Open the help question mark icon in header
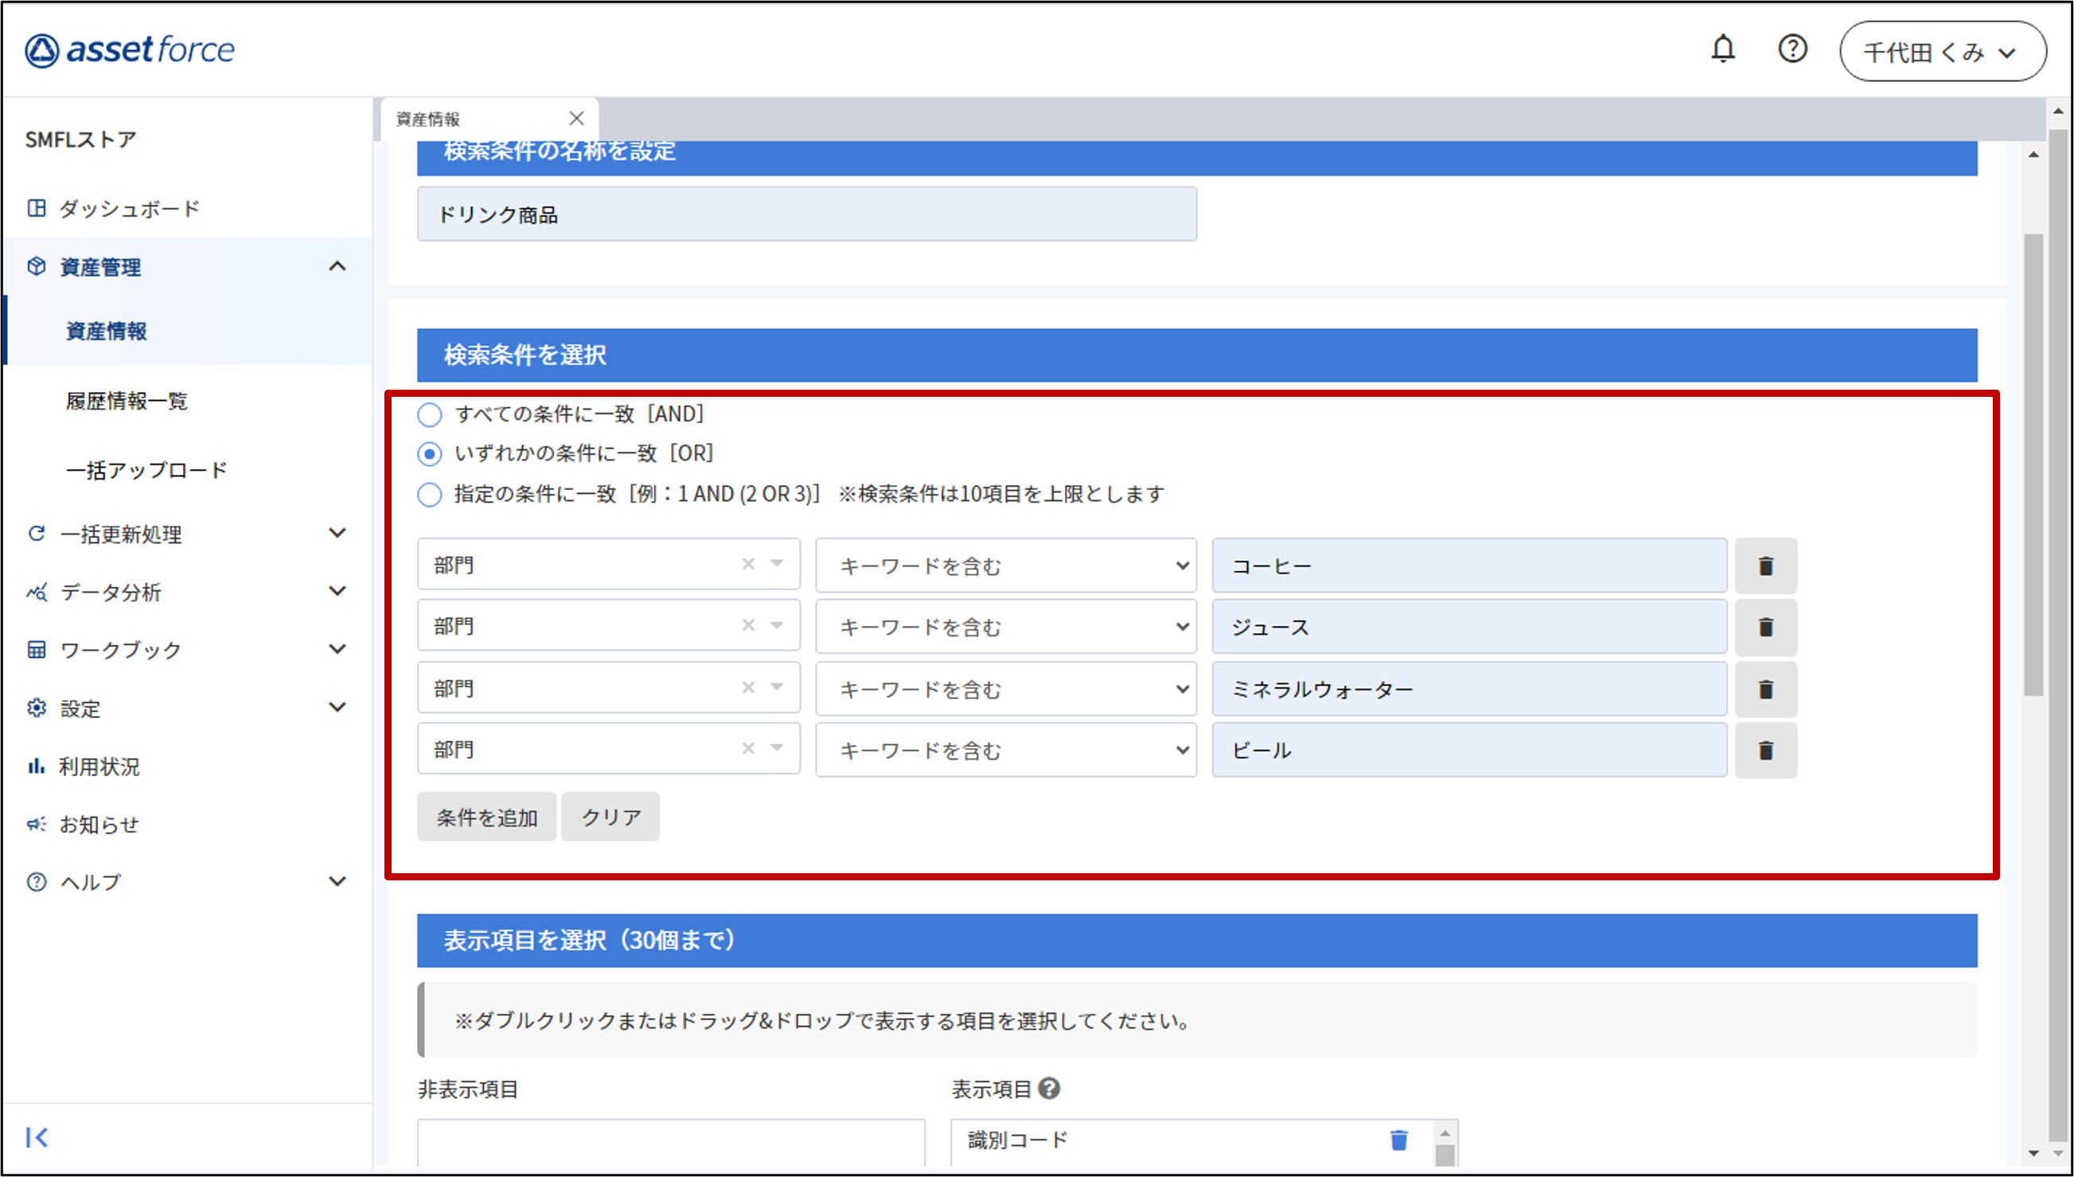The height and width of the screenshot is (1177, 2074). (x=1792, y=49)
